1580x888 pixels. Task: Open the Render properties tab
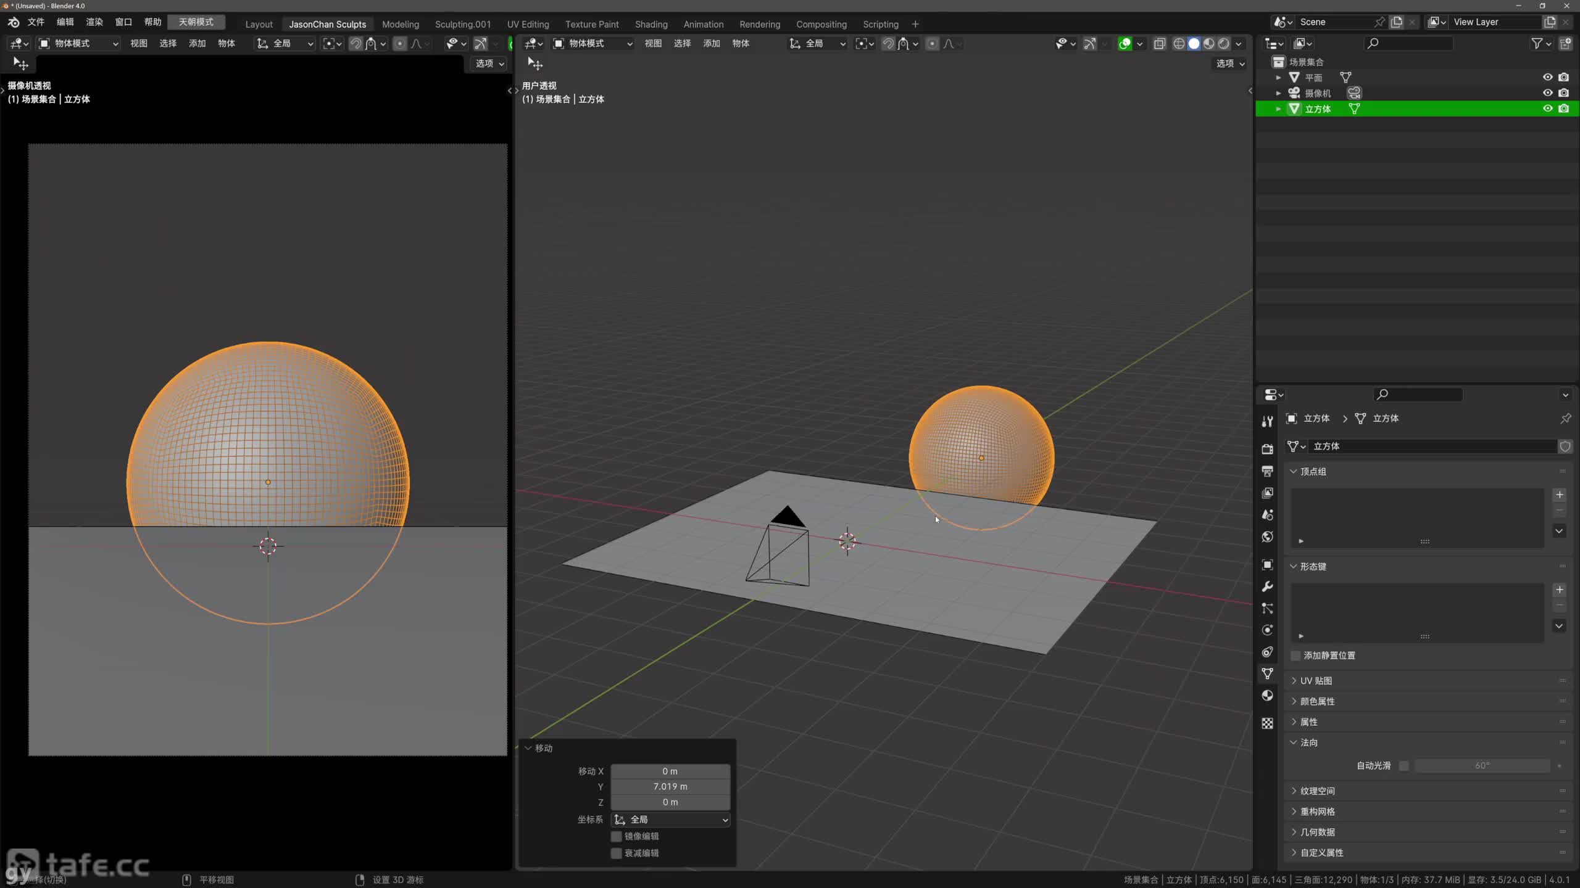click(1267, 449)
